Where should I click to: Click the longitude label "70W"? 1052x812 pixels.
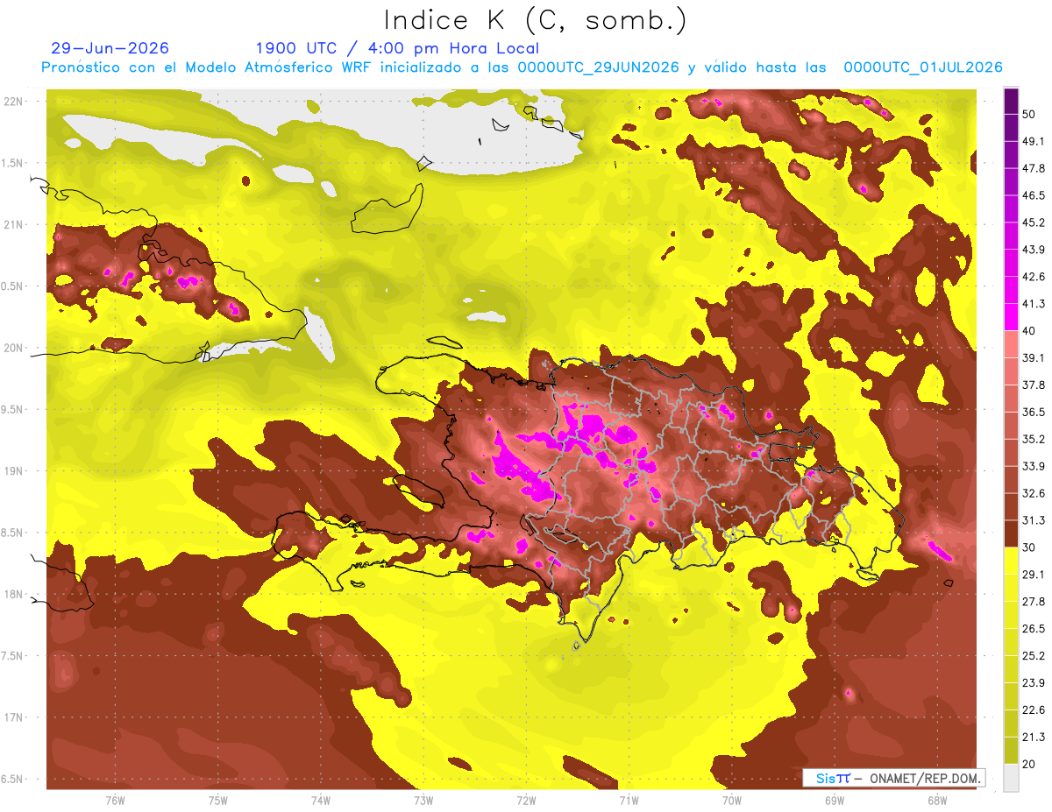coord(732,800)
